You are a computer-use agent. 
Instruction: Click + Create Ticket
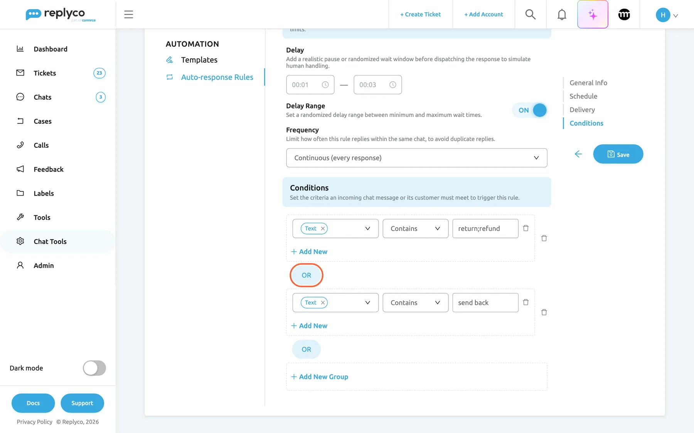pos(420,14)
